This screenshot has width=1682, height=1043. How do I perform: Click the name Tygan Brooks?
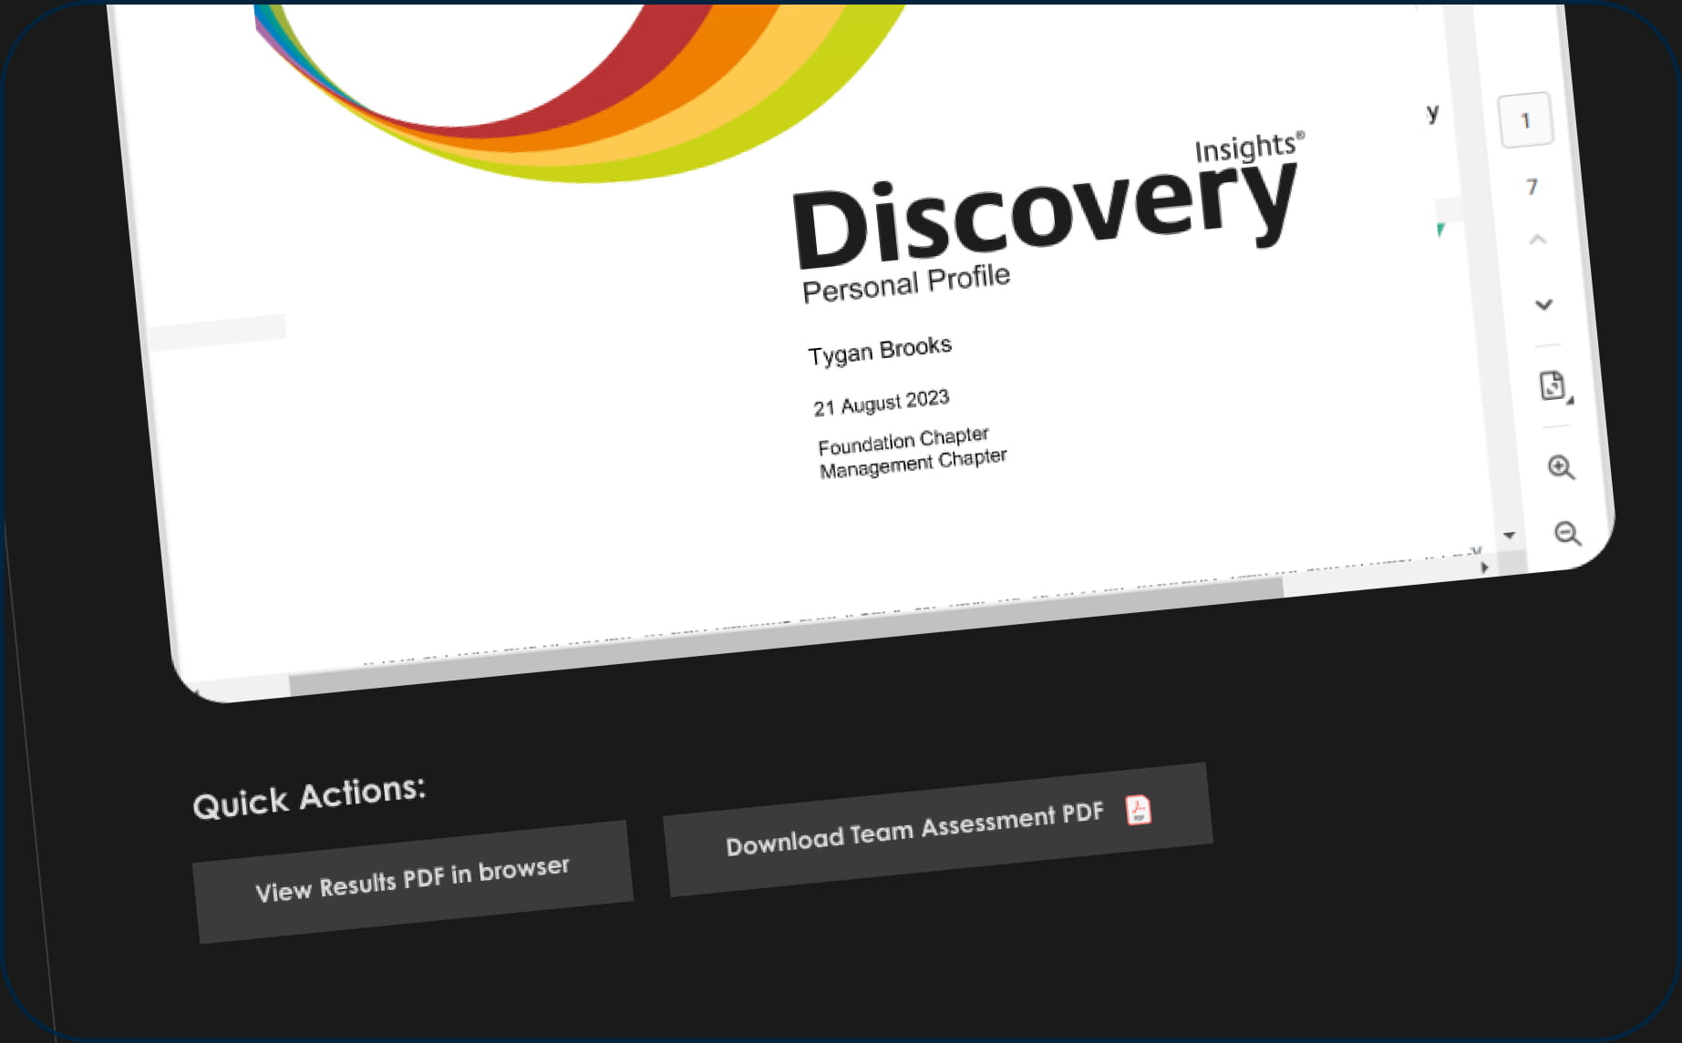(880, 350)
